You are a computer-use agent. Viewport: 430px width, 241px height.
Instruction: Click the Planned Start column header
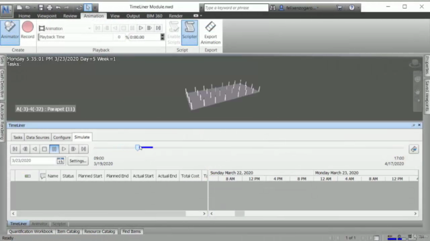click(x=90, y=176)
